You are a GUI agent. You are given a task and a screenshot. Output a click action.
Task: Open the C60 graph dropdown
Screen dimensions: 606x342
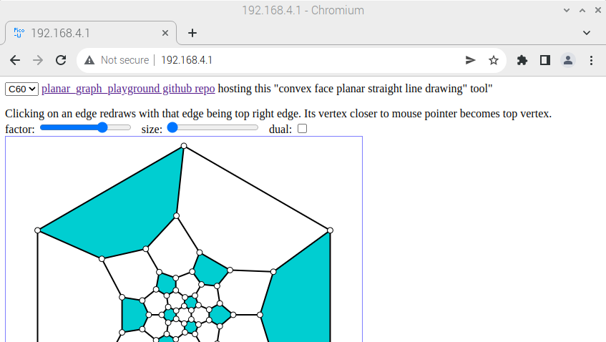[21, 89]
